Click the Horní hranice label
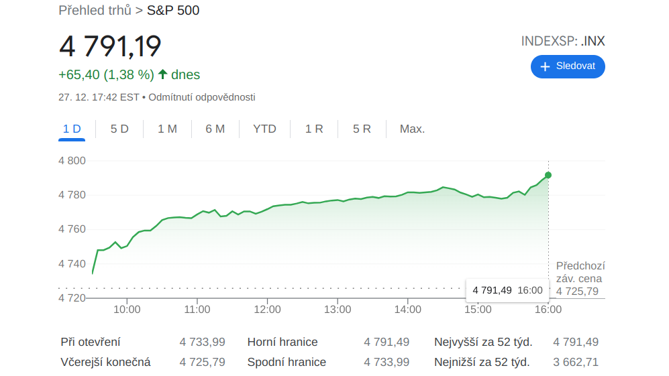The width and height of the screenshot is (669, 376). pos(282,342)
